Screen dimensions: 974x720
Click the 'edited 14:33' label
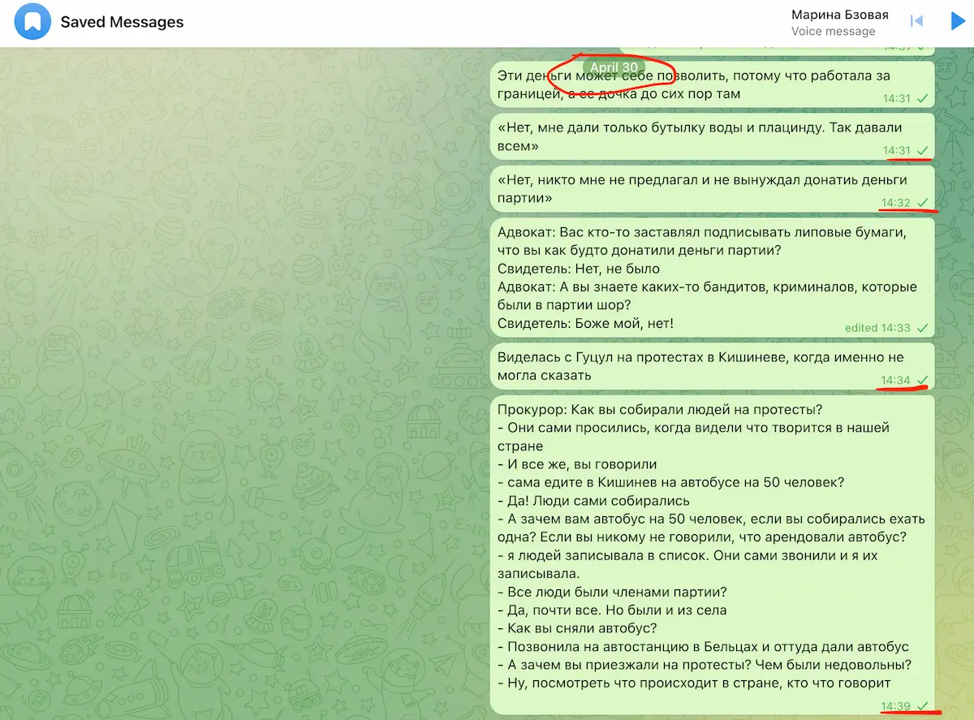click(877, 328)
